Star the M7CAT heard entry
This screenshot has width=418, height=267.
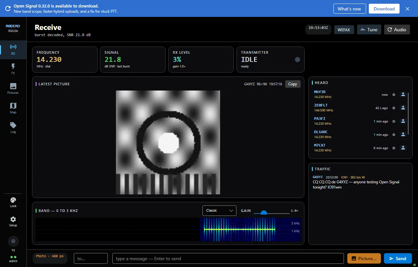point(394,148)
